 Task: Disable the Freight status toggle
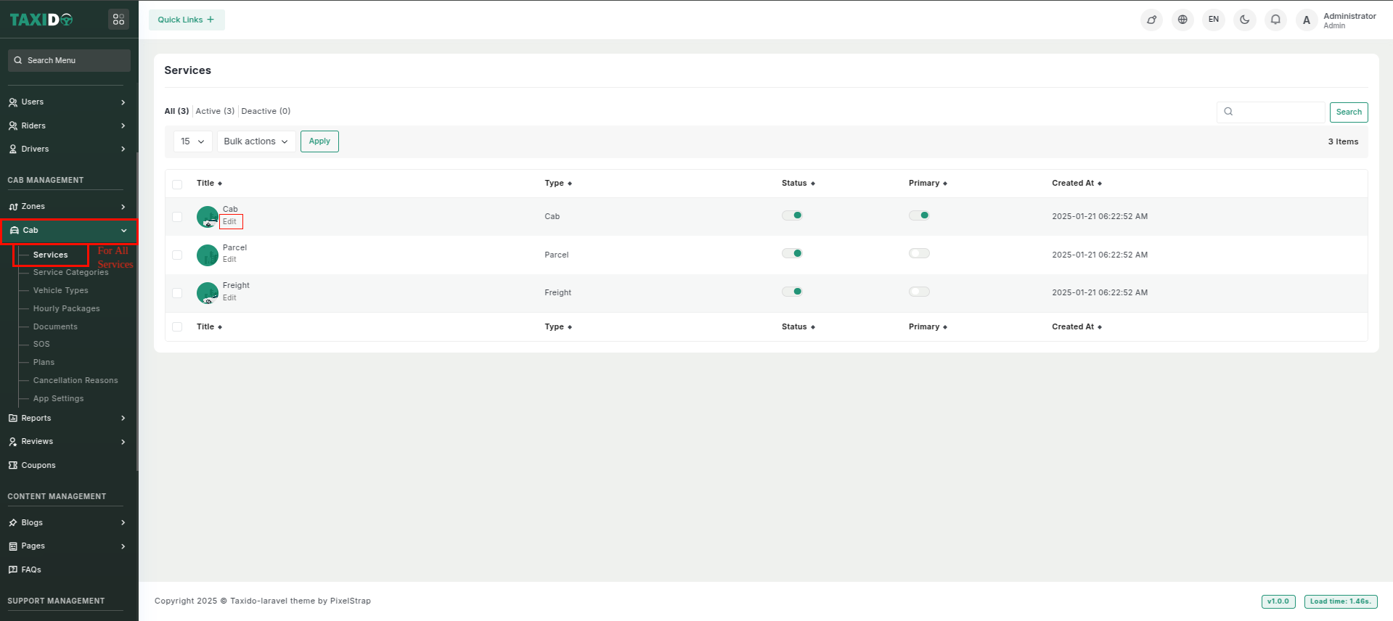[x=792, y=292]
